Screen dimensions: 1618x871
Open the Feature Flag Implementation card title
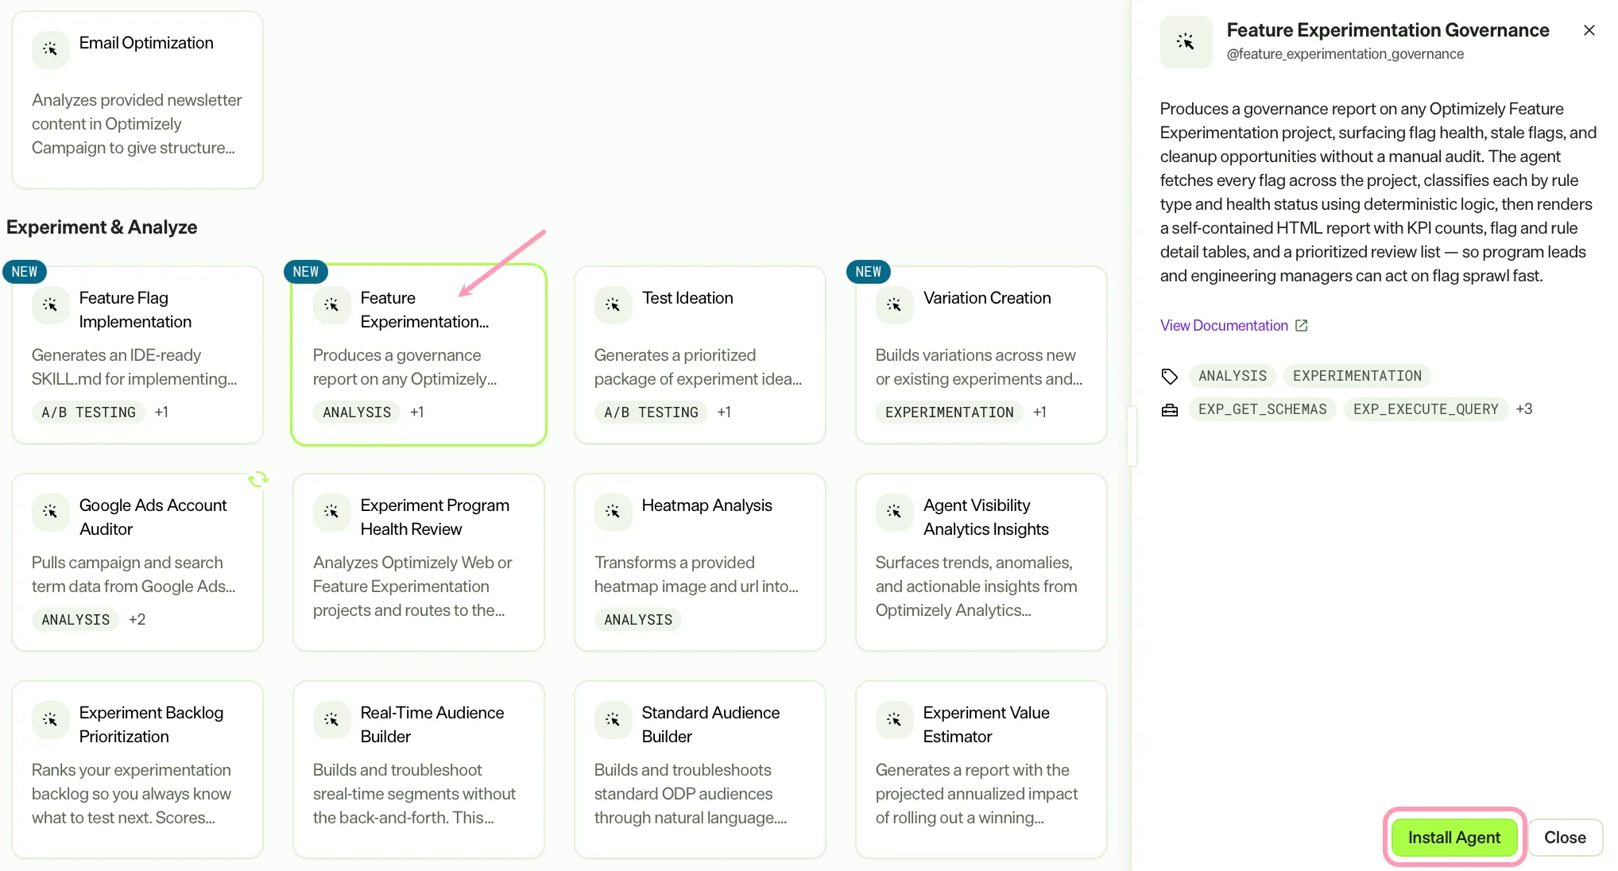pos(136,310)
